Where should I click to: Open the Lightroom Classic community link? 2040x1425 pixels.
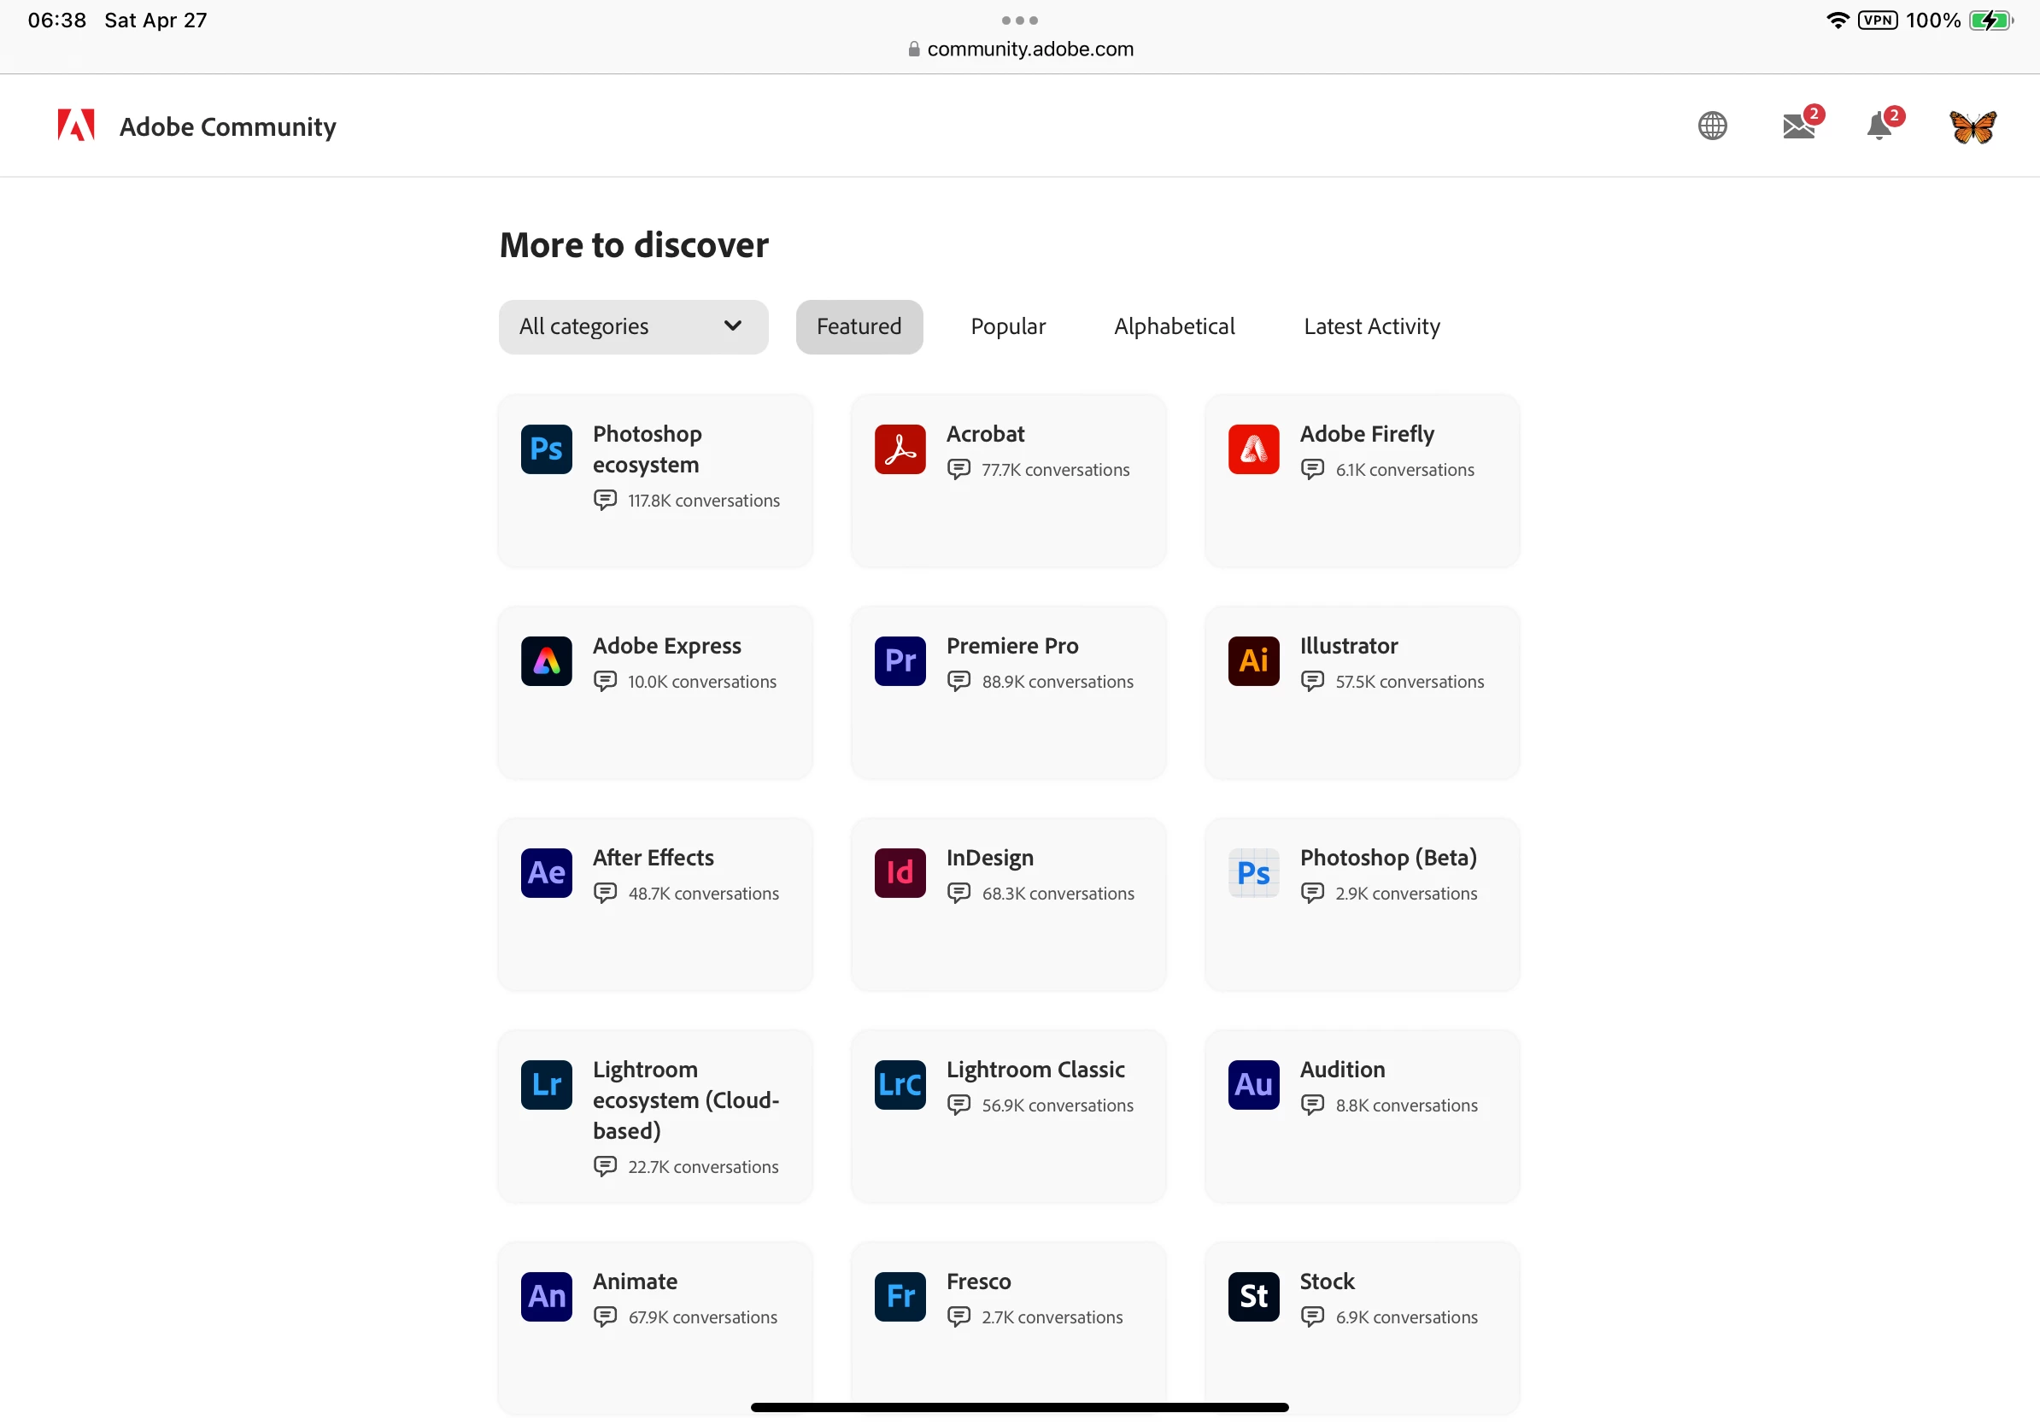(1035, 1070)
